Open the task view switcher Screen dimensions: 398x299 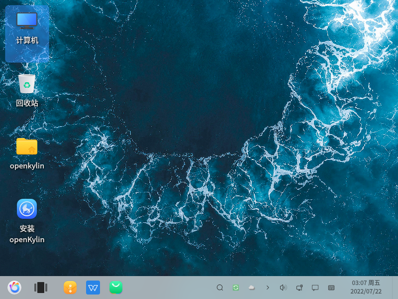pos(41,288)
